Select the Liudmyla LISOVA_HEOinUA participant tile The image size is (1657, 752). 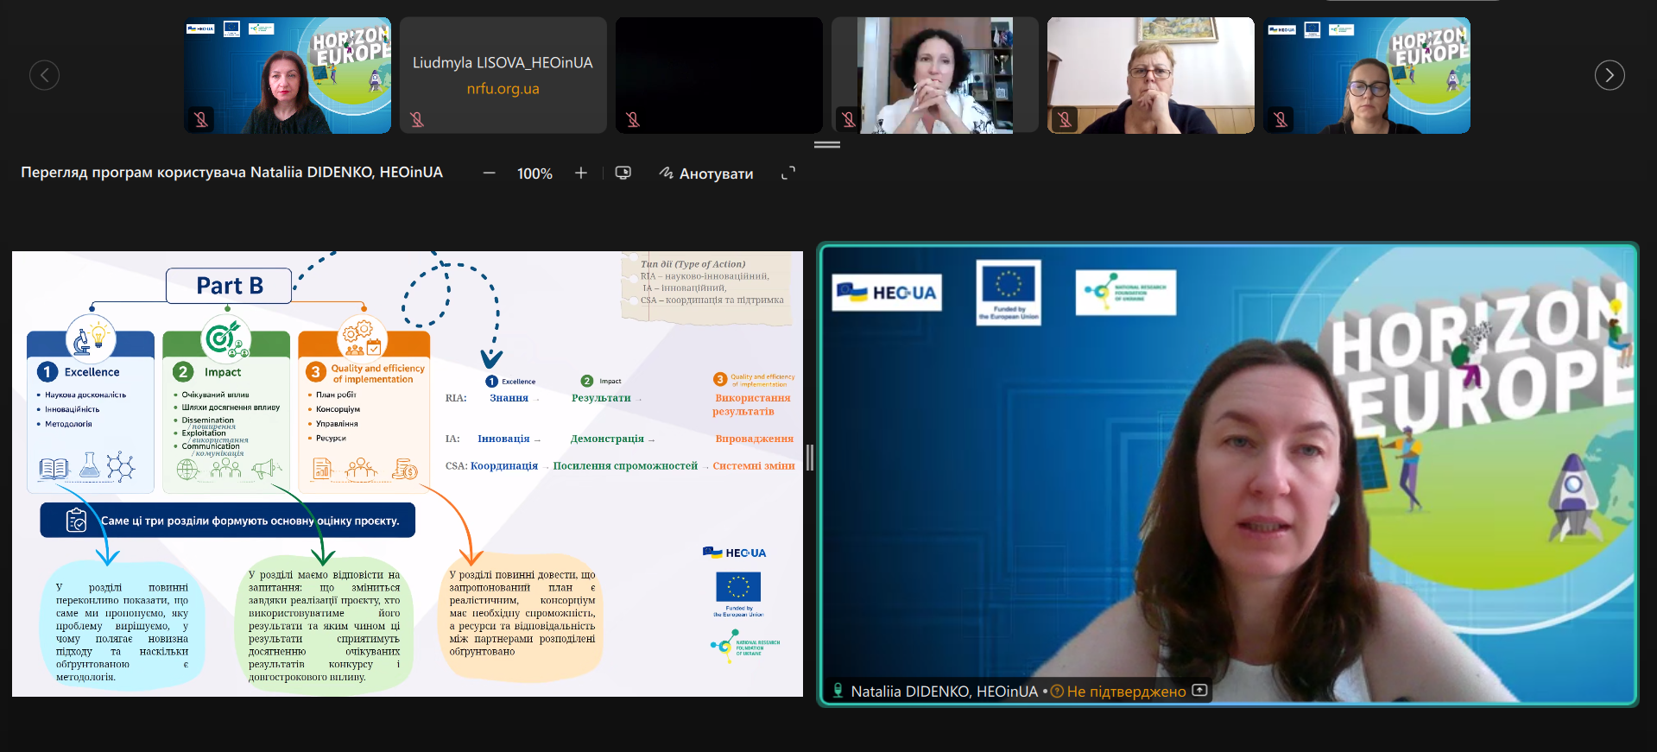[x=503, y=75]
